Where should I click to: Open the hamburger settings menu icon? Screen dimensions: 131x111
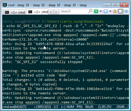(126, 11)
